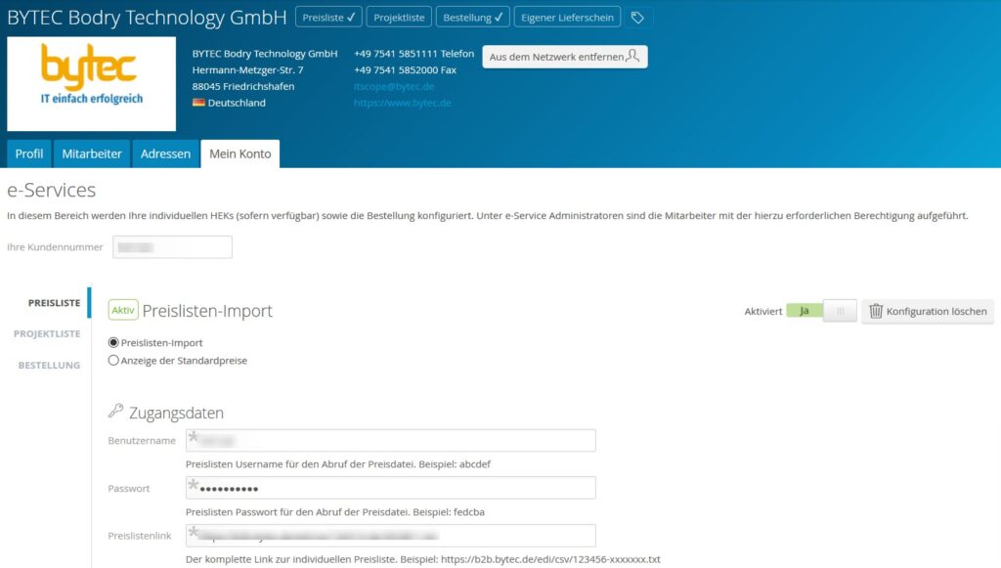Screen dimensions: 1001x568
Task: Click the tag icon button in header
Action: (x=637, y=18)
